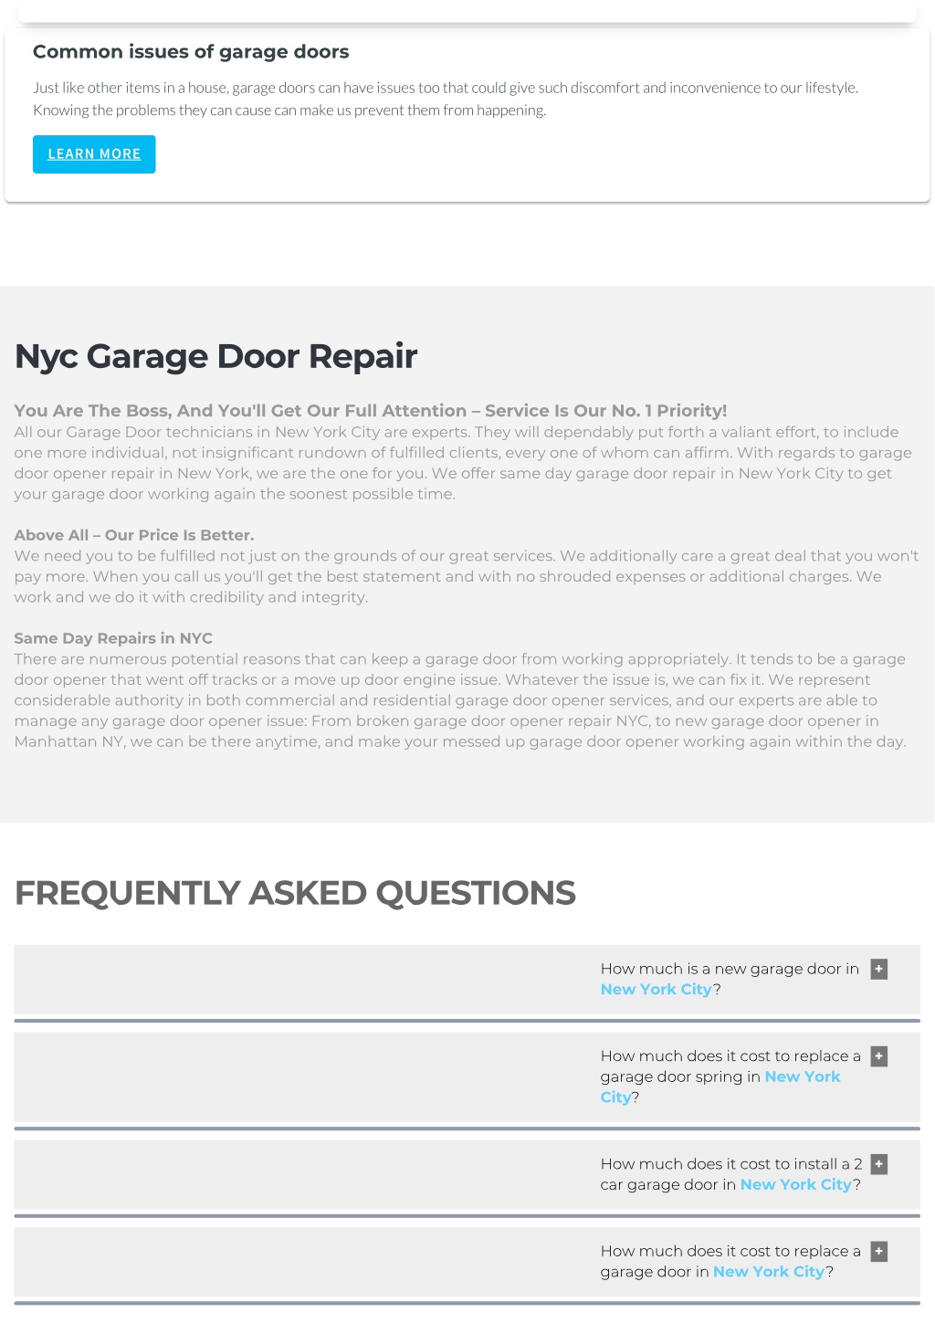
Task: Click plus icon for garage door spring question
Action: point(879,1056)
